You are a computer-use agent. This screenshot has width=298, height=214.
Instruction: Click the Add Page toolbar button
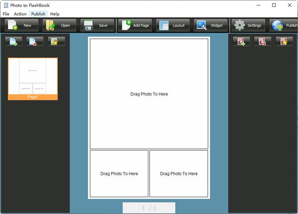[x=135, y=25]
